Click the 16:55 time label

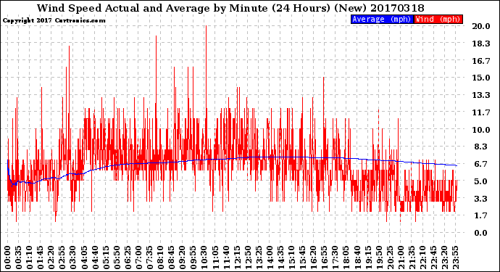[325, 257]
